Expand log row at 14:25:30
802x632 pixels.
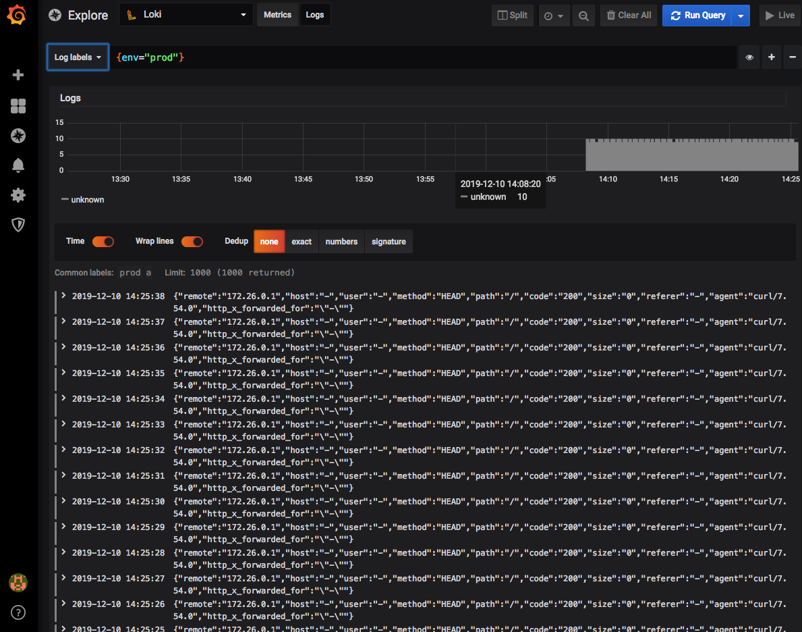pos(63,500)
